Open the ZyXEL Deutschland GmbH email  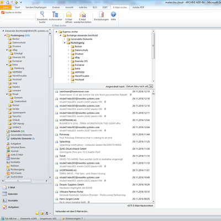pos(103,150)
